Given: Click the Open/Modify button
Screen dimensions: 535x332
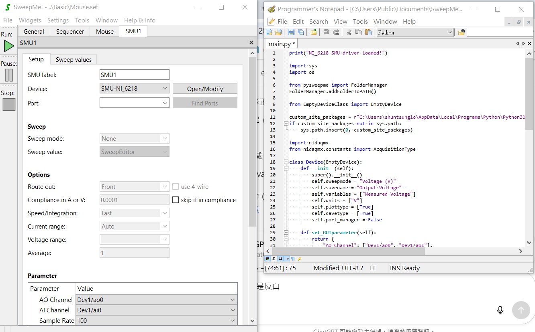Looking at the screenshot, I should [205, 89].
